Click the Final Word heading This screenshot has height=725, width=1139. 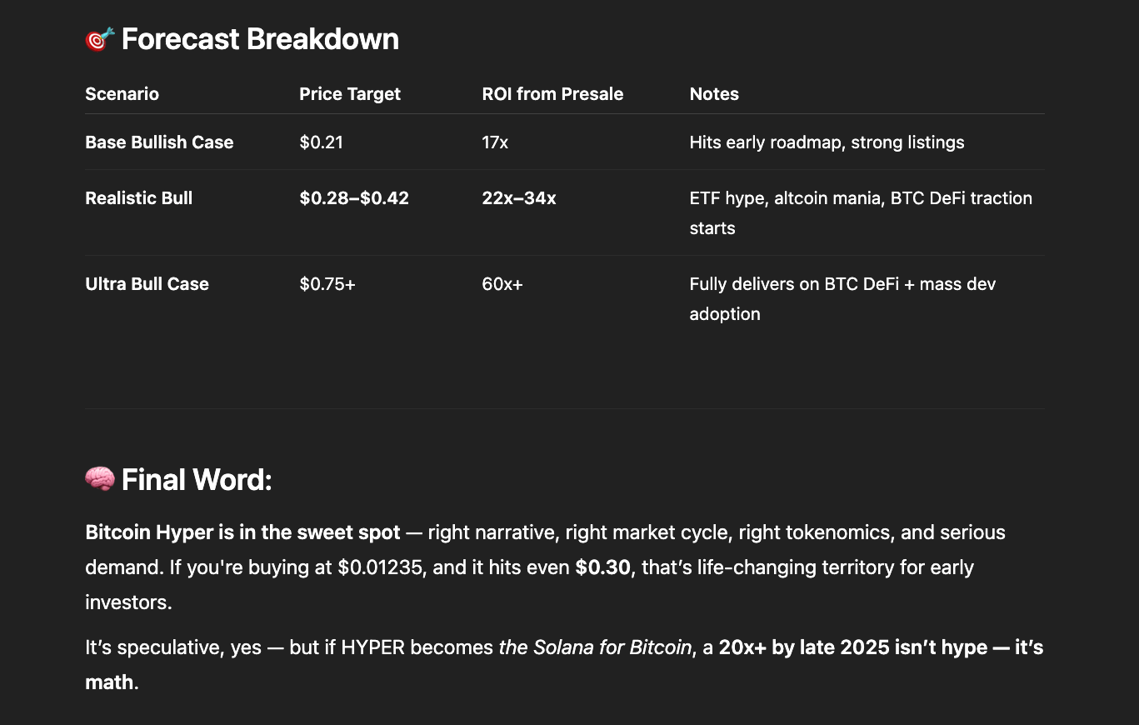point(197,479)
